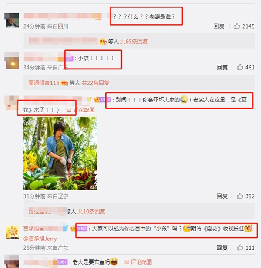Open user 夏遇倾音115 profile link
Image resolution: width=261 pixels, height=268 pixels.
[44, 83]
